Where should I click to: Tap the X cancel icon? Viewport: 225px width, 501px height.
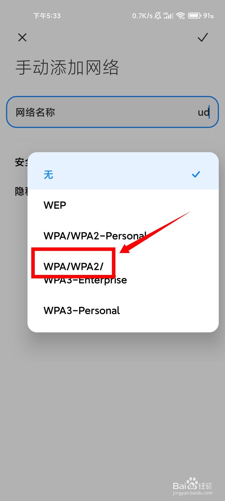22,38
